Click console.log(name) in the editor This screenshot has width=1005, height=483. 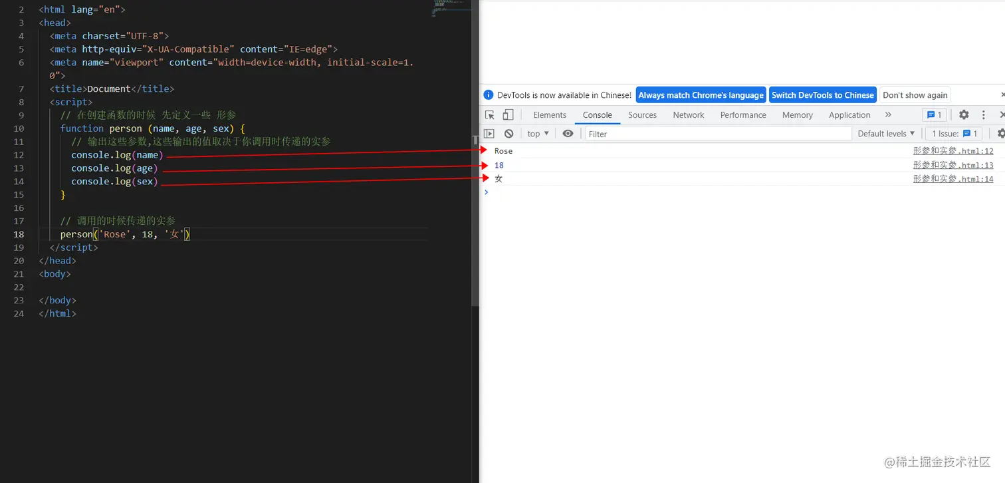(x=117, y=155)
